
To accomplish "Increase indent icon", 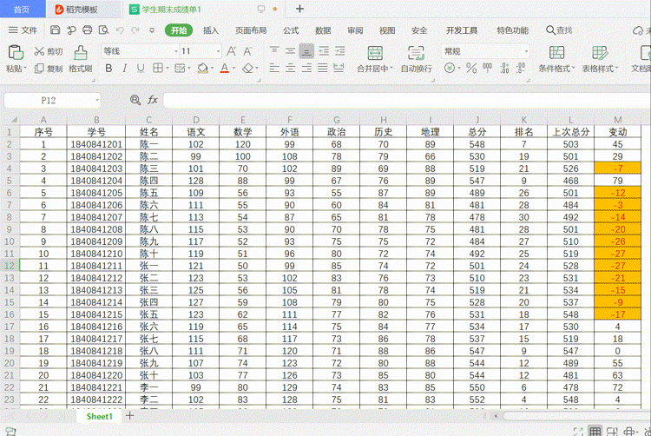I will [340, 50].
